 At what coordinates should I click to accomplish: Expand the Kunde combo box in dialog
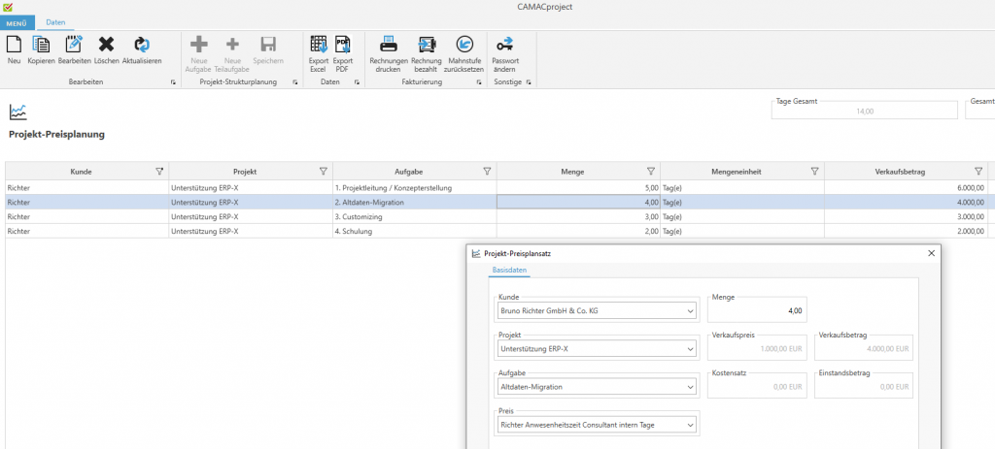pos(691,311)
